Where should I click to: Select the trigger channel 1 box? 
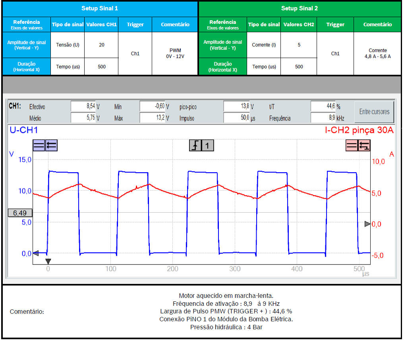pos(207,146)
